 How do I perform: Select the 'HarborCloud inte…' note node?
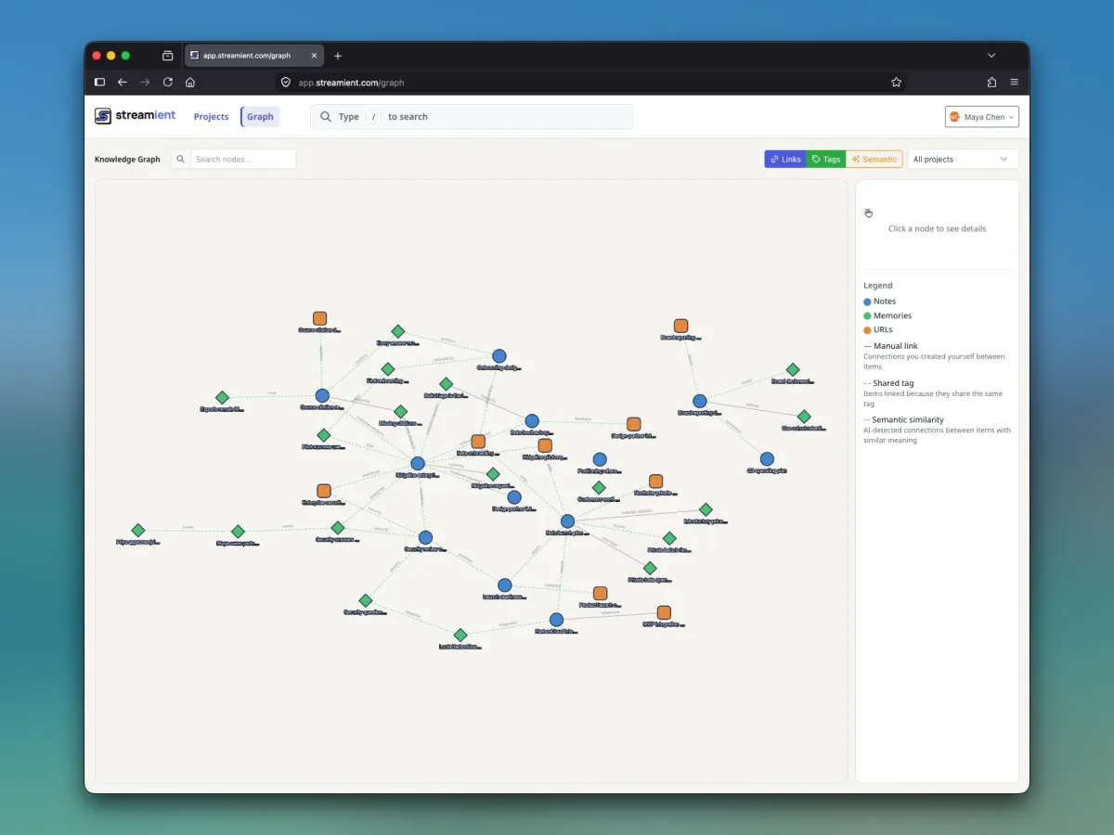point(556,620)
